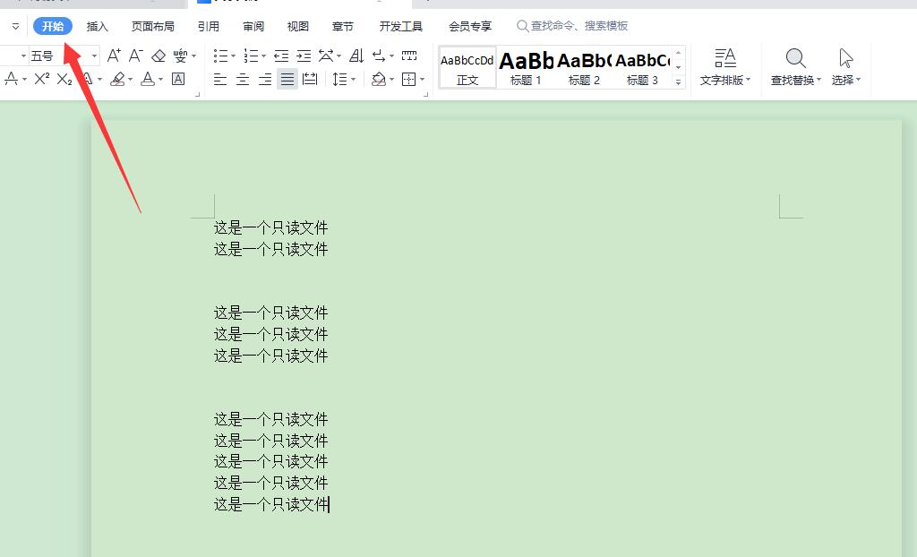Switch to 开发工具 tab
The height and width of the screenshot is (557, 917).
point(400,26)
